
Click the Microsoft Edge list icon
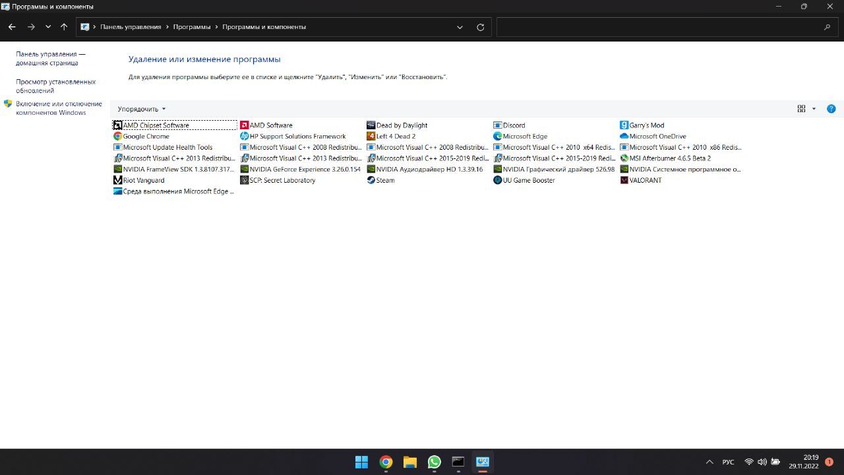click(497, 137)
